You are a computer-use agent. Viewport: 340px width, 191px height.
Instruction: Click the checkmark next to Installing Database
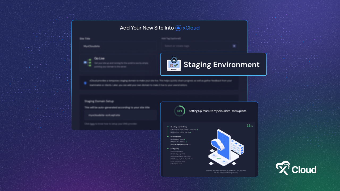[186, 142]
